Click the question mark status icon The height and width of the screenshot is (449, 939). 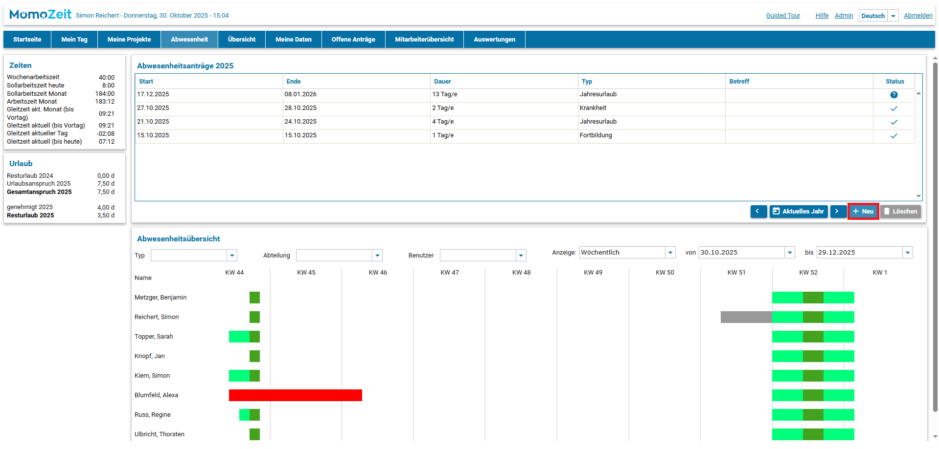(893, 95)
